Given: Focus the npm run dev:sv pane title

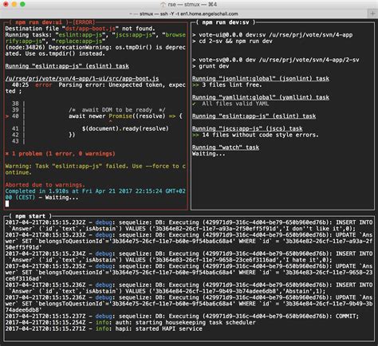Looking at the screenshot, I should point(226,22).
